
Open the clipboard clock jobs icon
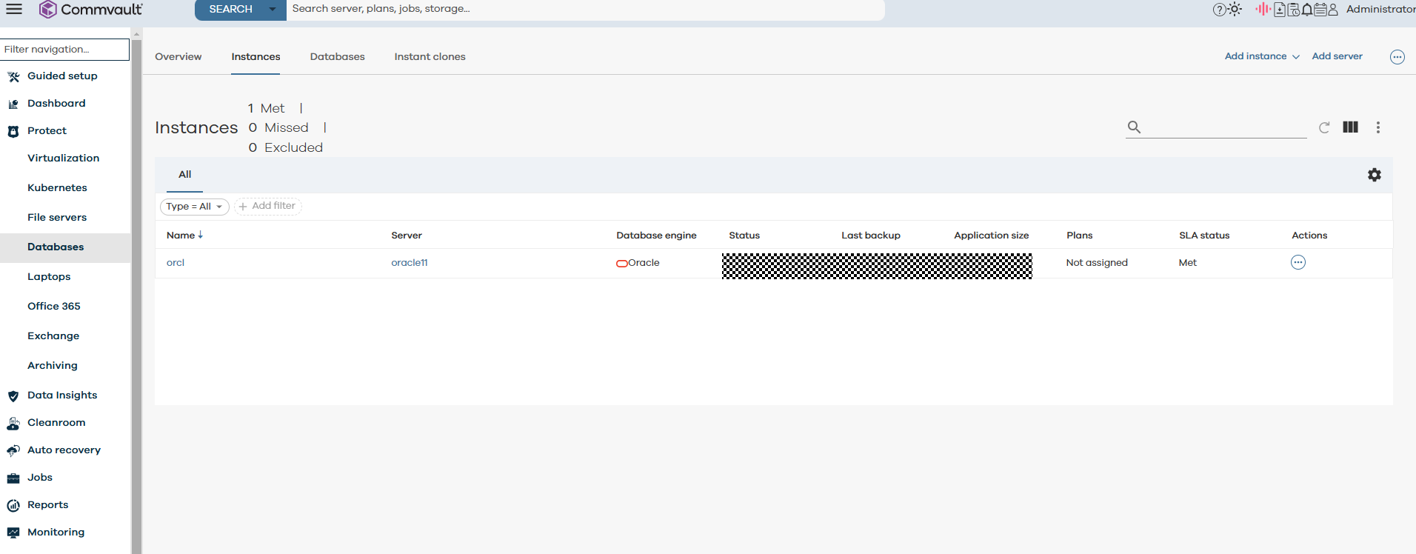(x=1294, y=10)
